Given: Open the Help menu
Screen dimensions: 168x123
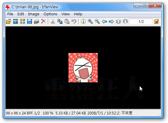Looking at the screenshot, I should tap(78, 14).
